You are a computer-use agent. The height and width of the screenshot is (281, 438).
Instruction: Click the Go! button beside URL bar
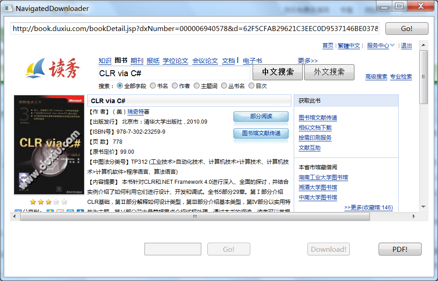pos(406,28)
